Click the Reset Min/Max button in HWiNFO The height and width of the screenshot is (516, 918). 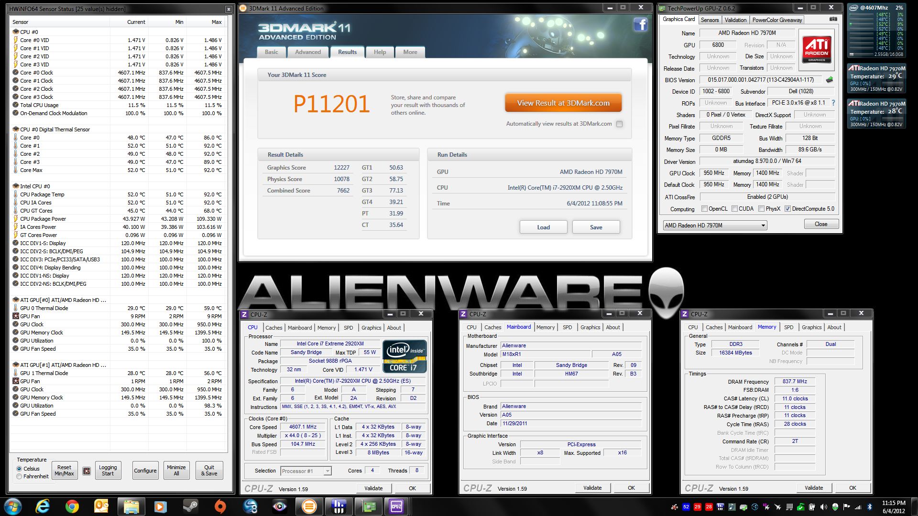tap(64, 471)
